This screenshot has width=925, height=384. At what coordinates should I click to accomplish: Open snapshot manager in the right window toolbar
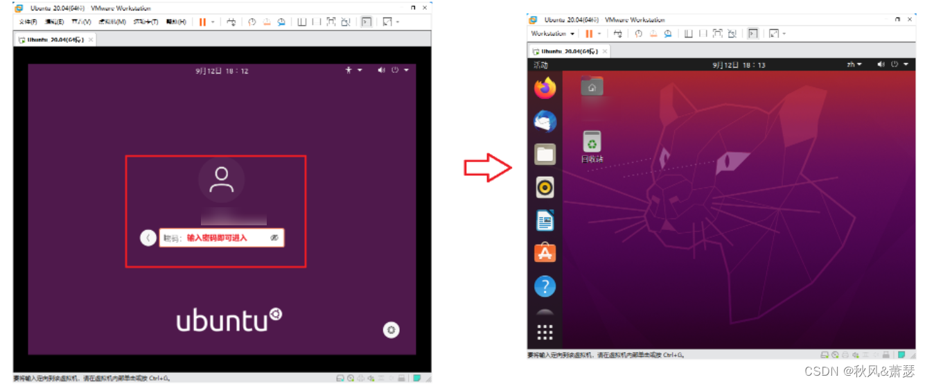(668, 33)
